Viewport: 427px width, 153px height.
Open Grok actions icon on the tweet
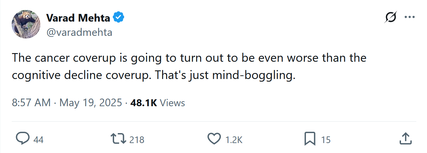391,17
